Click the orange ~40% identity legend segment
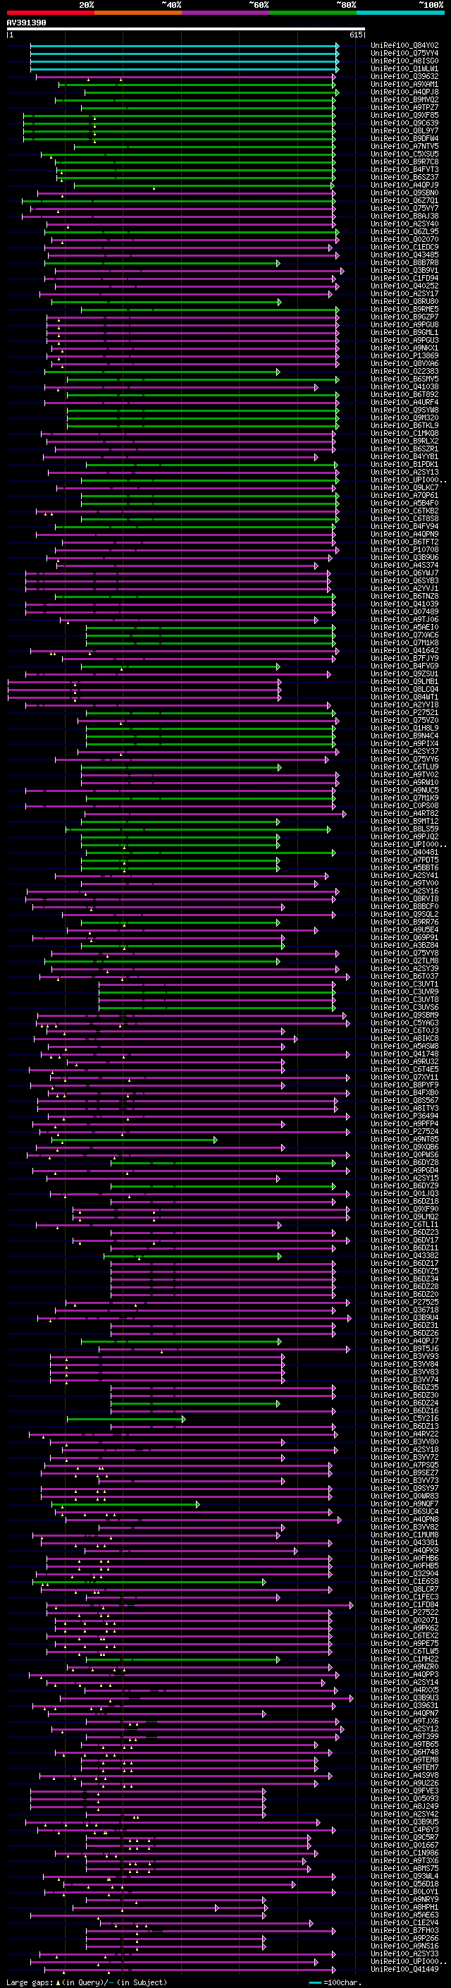Viewport: 451px width, 1988px height. (137, 13)
